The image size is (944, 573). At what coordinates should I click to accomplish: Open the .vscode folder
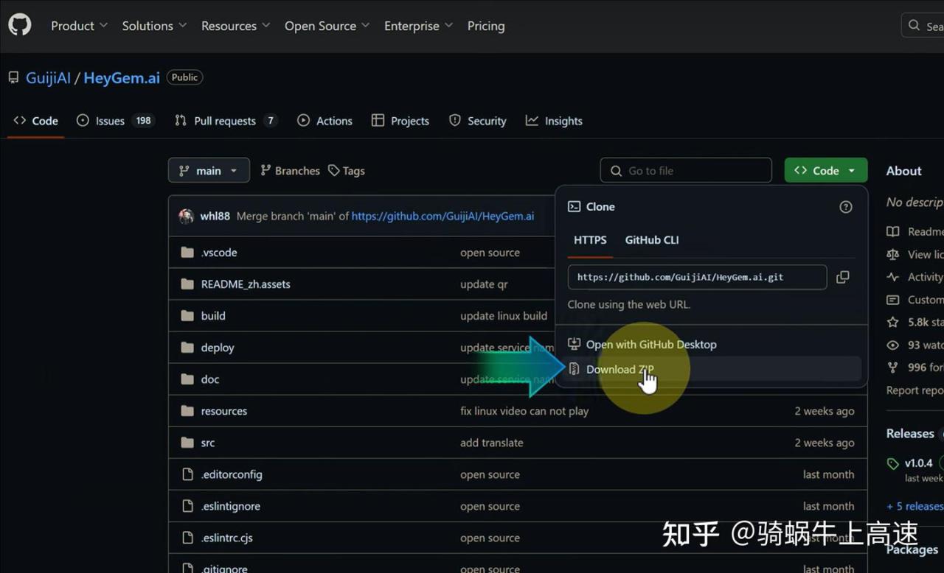pyautogui.click(x=219, y=253)
